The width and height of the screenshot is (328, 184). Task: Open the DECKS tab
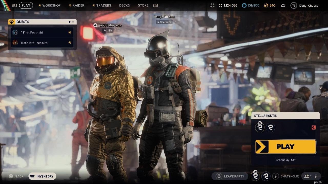pos(124,5)
